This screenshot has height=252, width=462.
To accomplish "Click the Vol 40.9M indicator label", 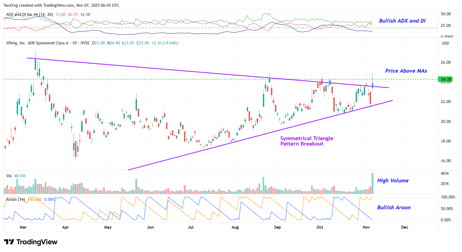I will pyautogui.click(x=16, y=176).
